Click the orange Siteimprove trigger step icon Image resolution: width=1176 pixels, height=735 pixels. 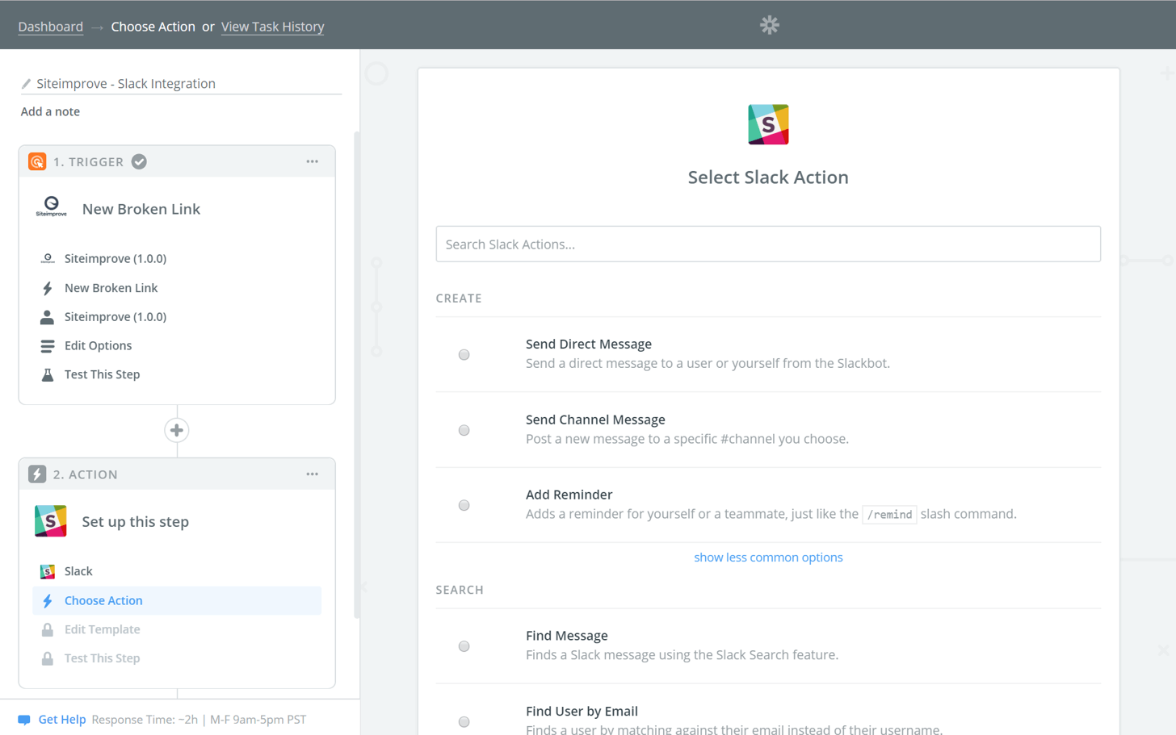click(x=37, y=161)
